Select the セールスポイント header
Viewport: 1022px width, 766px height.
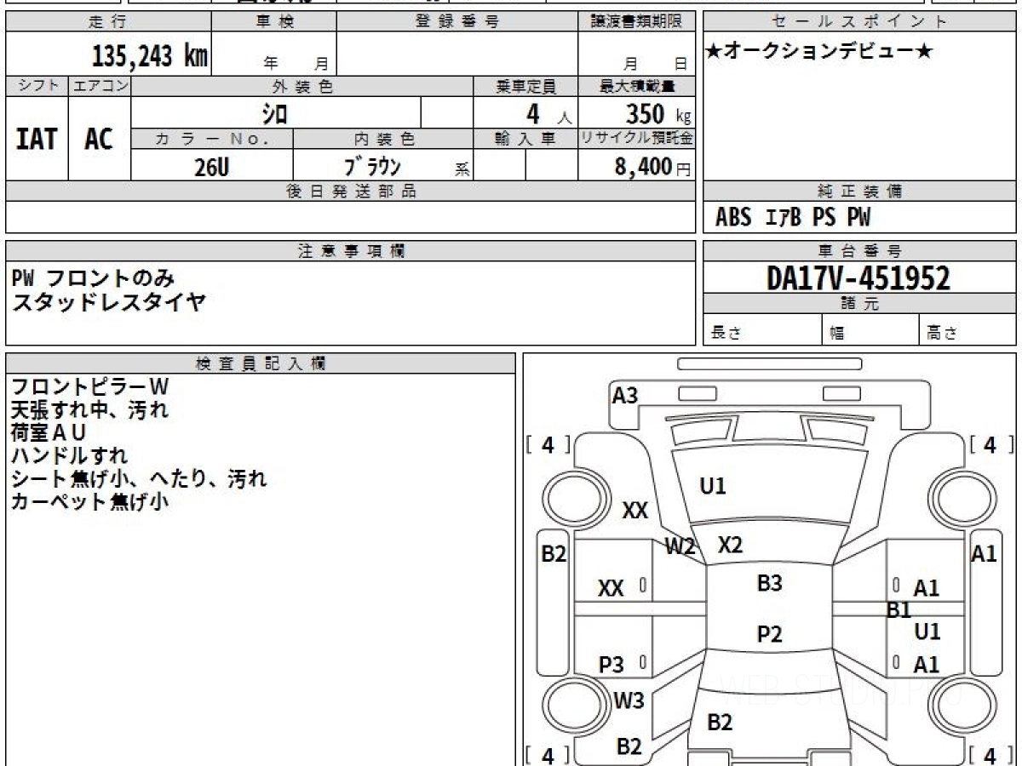click(859, 22)
